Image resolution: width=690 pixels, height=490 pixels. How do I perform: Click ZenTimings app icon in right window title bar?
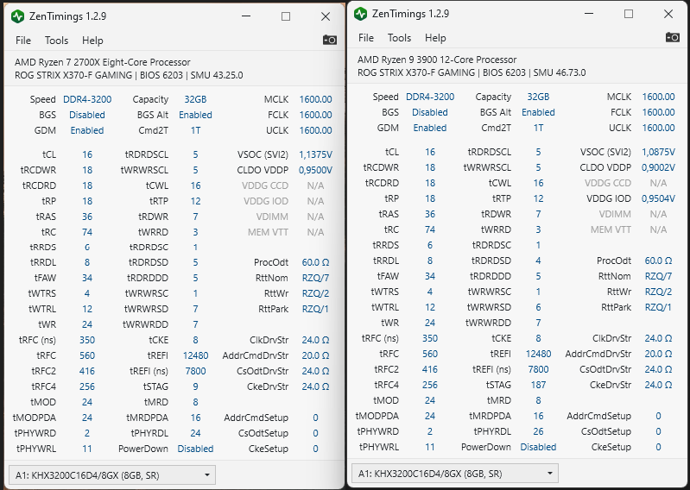click(x=359, y=13)
